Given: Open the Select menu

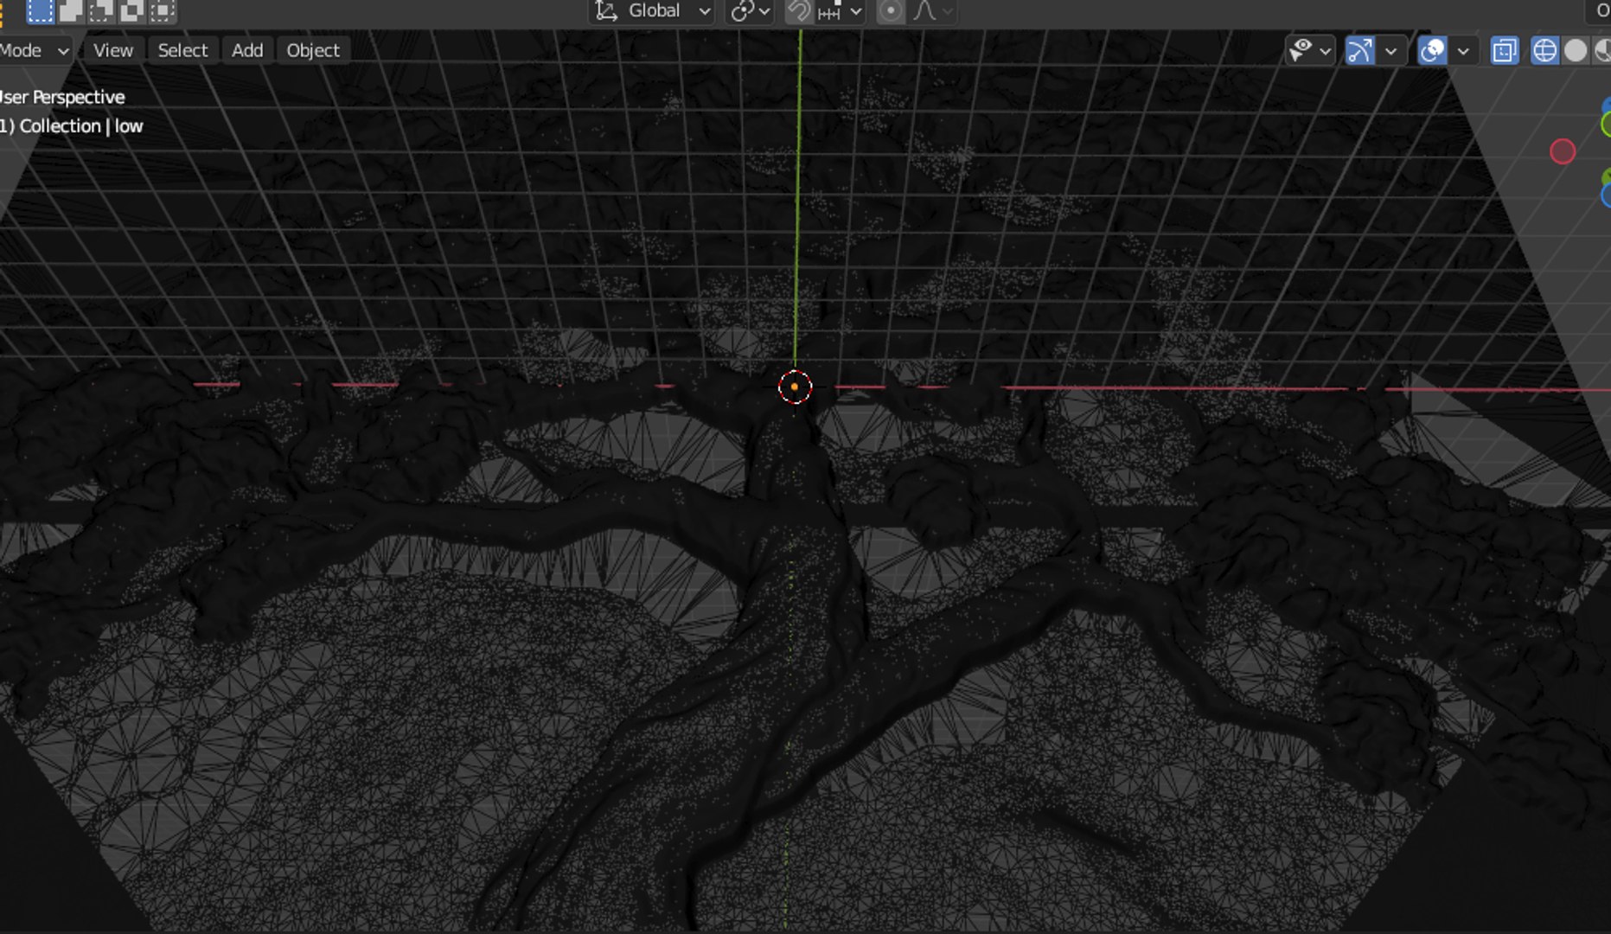Looking at the screenshot, I should (x=182, y=50).
